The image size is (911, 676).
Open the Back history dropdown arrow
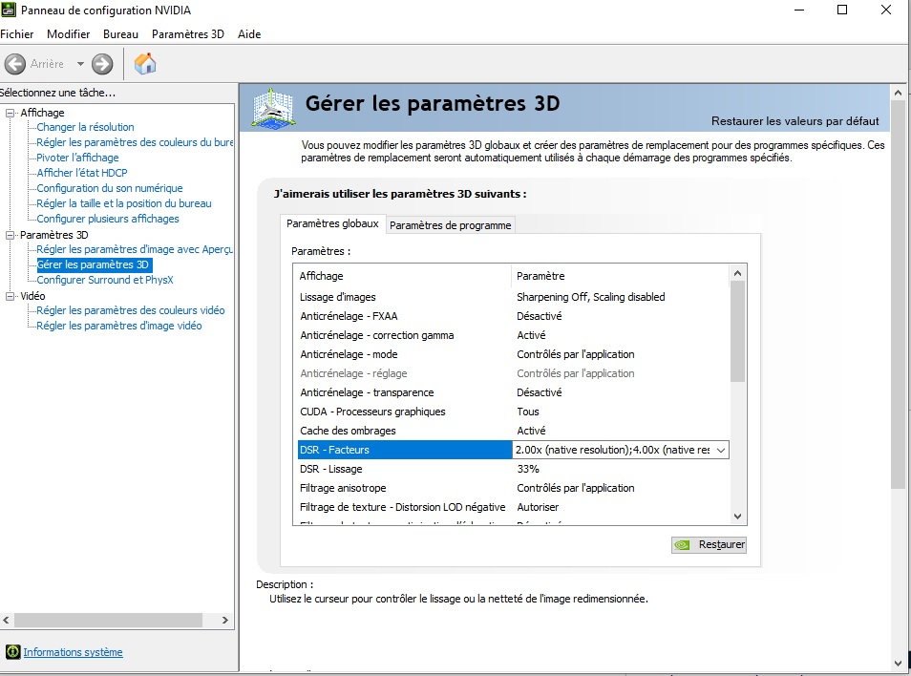coord(80,64)
